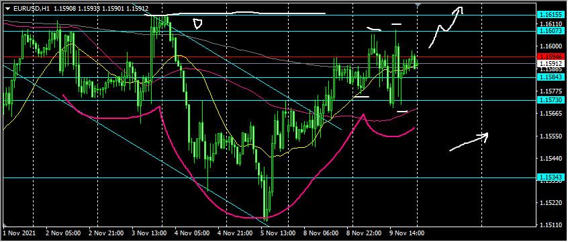Click the current price tag 1.15912
The height and width of the screenshot is (242, 568).
tap(551, 63)
